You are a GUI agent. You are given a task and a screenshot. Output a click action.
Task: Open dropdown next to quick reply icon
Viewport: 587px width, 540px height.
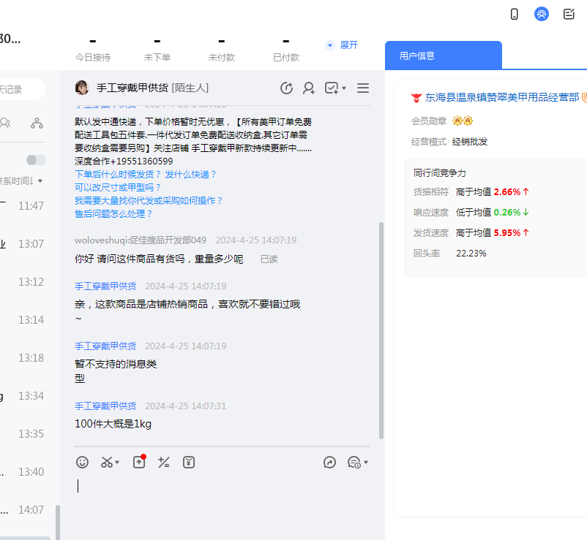366,463
